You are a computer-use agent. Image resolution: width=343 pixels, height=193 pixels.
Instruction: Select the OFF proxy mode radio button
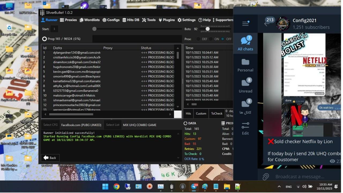[222, 39]
